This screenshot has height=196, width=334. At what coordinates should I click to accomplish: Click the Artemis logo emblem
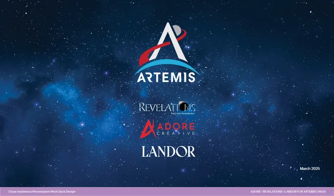(166, 49)
